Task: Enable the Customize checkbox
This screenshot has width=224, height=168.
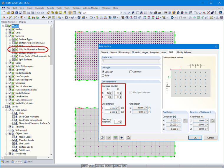Action: coord(131,72)
